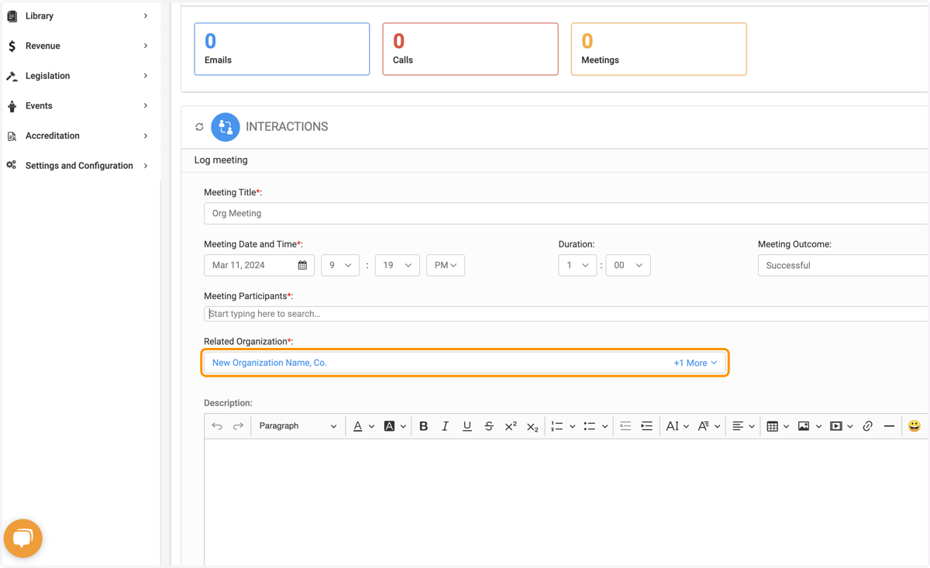This screenshot has height=568, width=930.
Task: Open the Meetings count card
Action: point(659,49)
